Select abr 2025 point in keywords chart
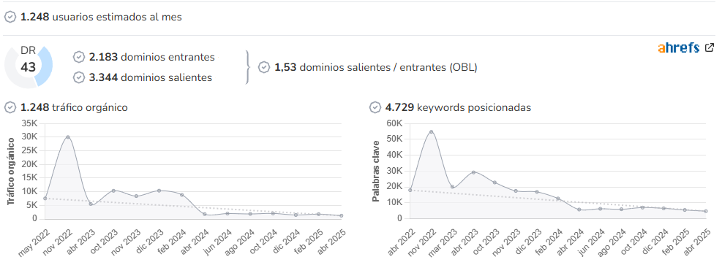The width and height of the screenshot is (722, 265). point(705,211)
